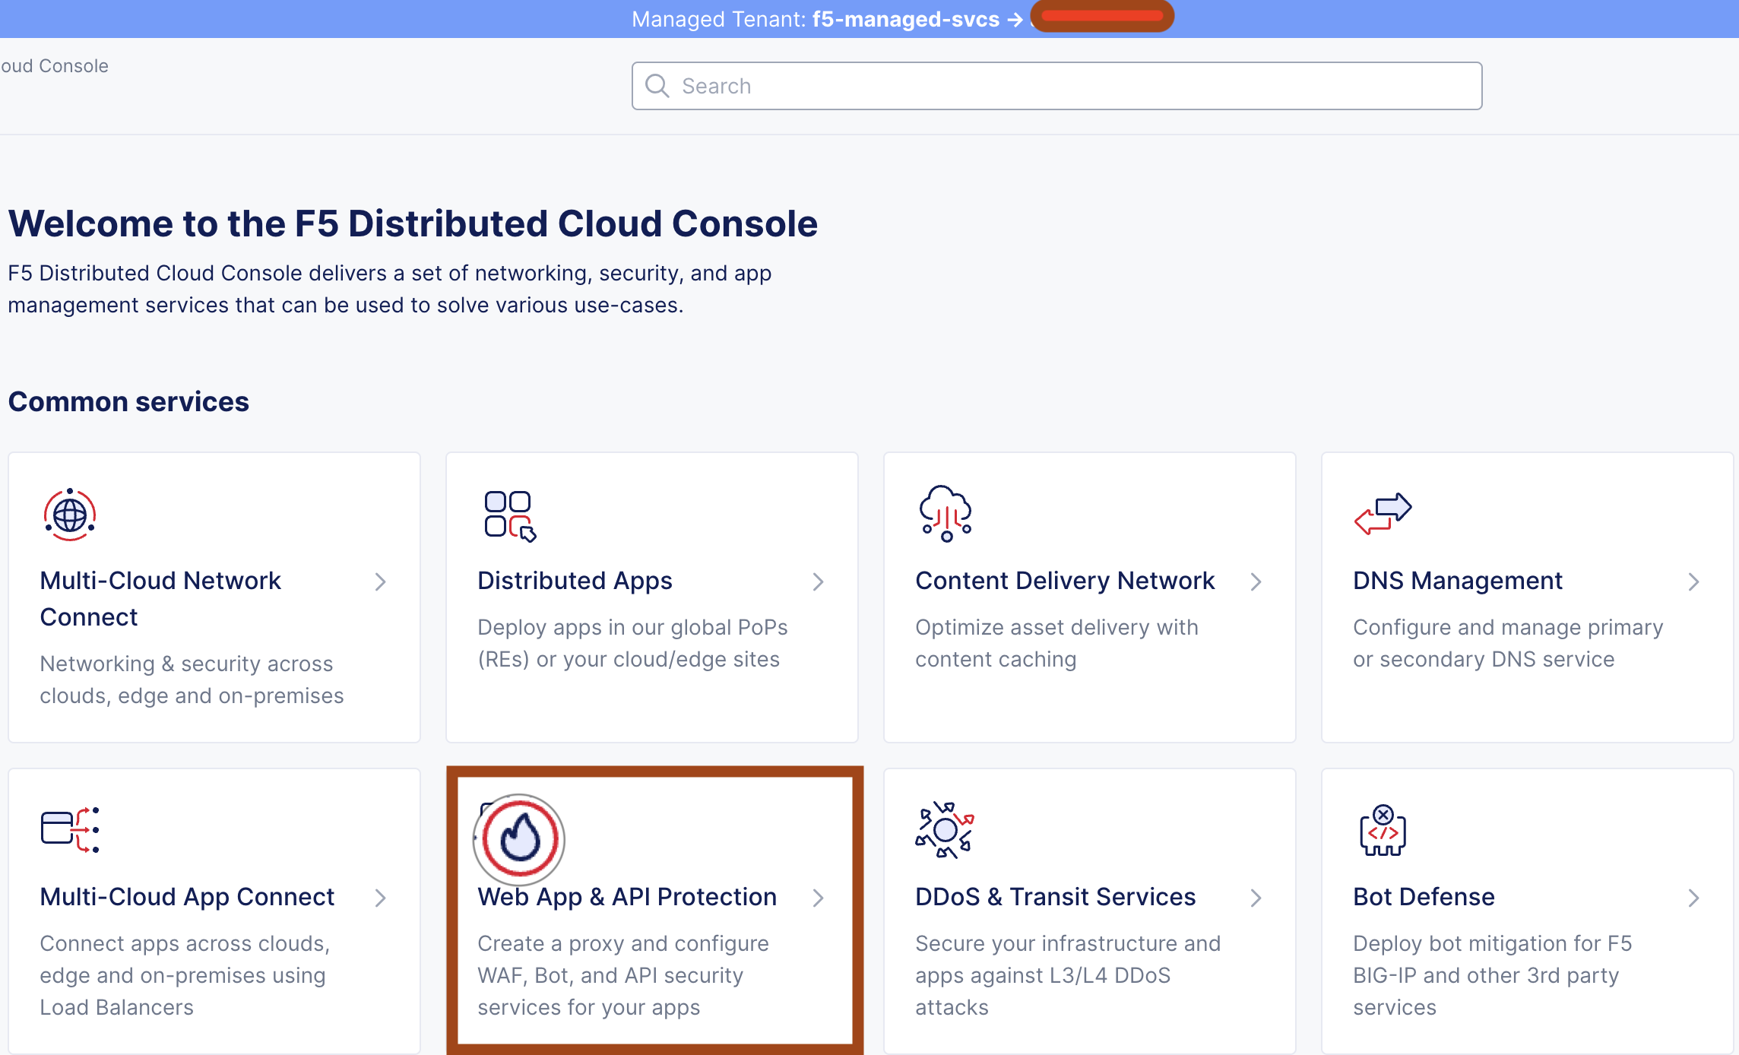This screenshot has width=1739, height=1055.
Task: Click the Web App & API Protection flame icon
Action: 520,839
